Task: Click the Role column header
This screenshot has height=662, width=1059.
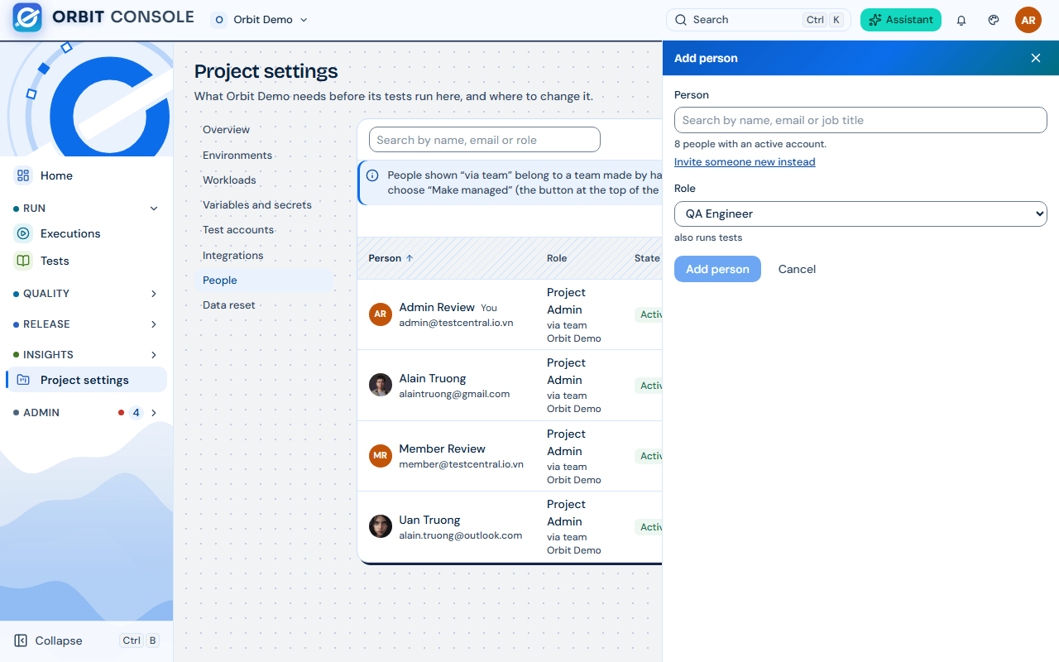Action: click(557, 258)
